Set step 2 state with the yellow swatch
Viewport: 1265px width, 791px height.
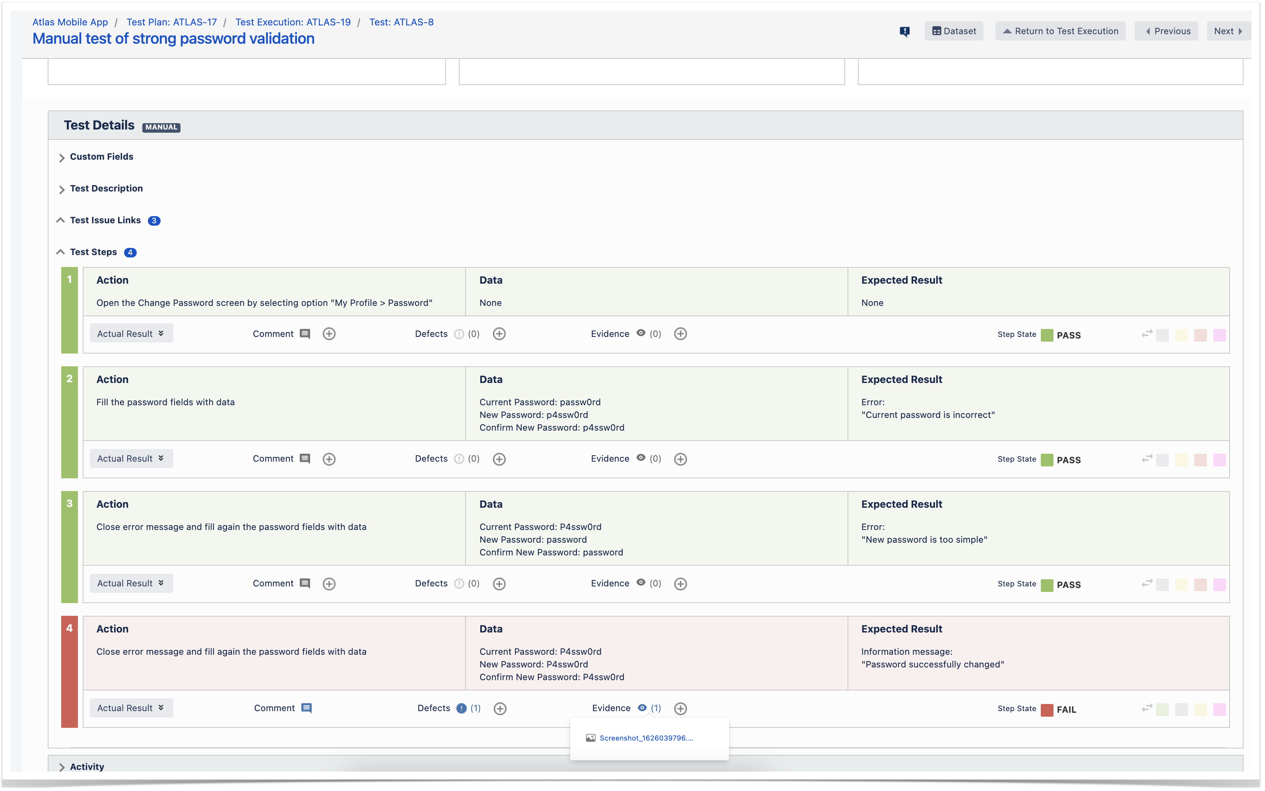point(1181,460)
